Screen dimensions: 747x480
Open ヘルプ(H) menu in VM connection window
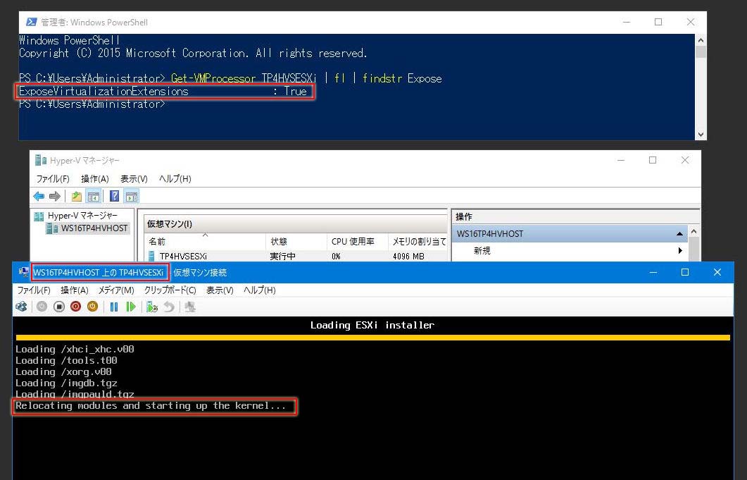(x=260, y=290)
